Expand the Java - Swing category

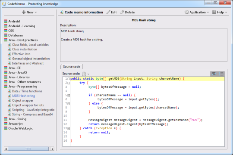click(x=17, y=119)
